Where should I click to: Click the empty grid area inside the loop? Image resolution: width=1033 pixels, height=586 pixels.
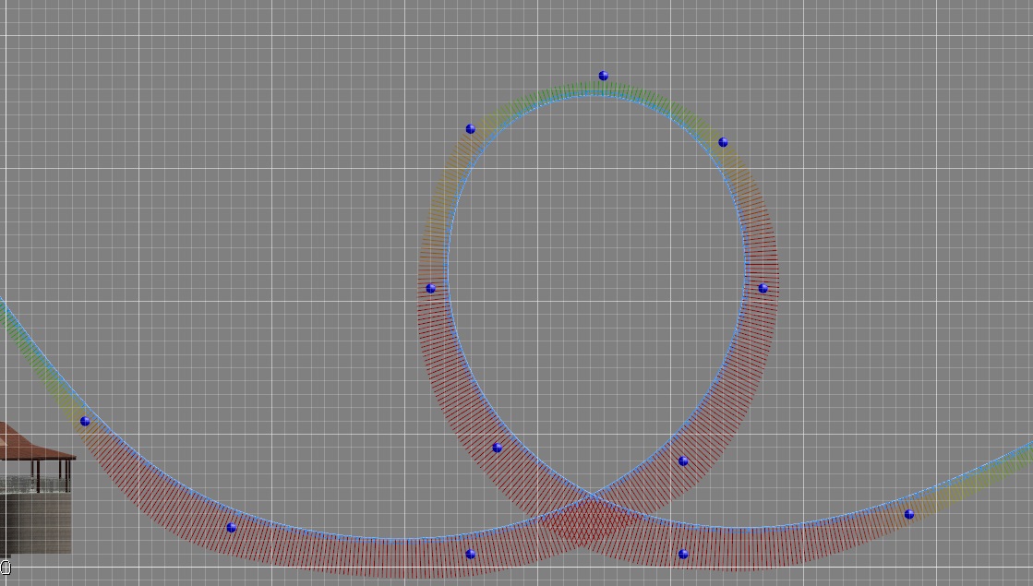click(595, 277)
